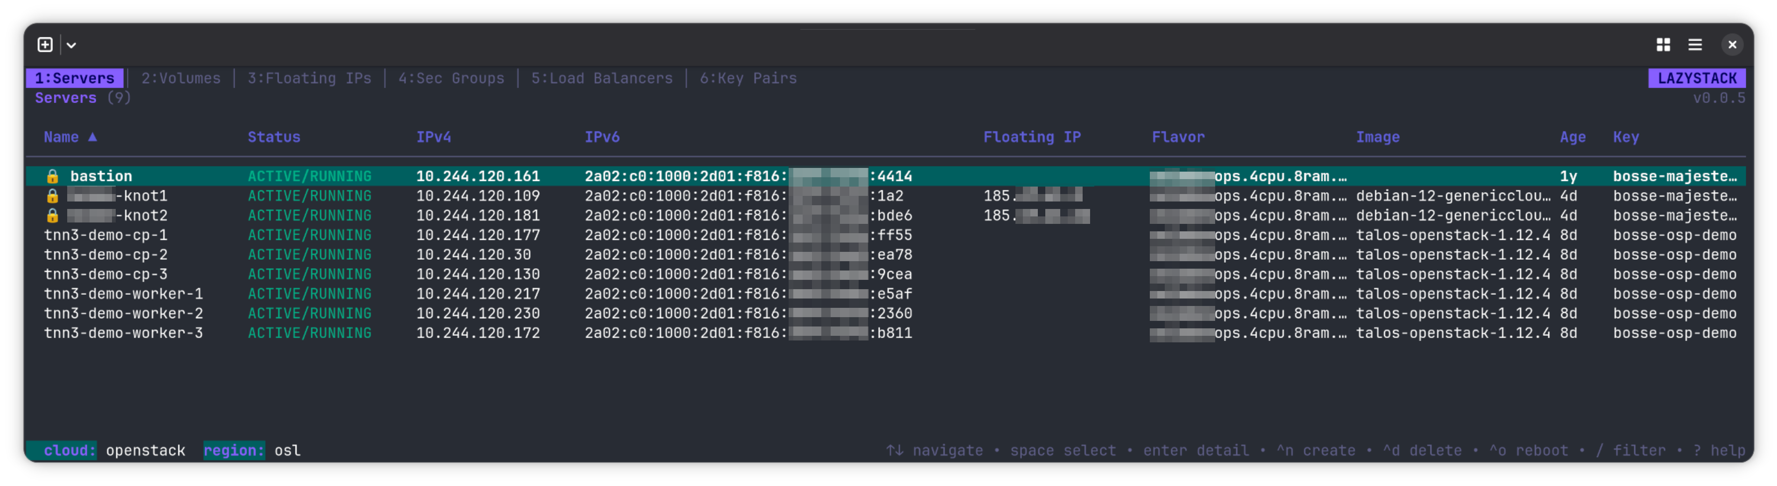The width and height of the screenshot is (1777, 486).
Task: Select the server ending in -knot1
Action: point(886,196)
